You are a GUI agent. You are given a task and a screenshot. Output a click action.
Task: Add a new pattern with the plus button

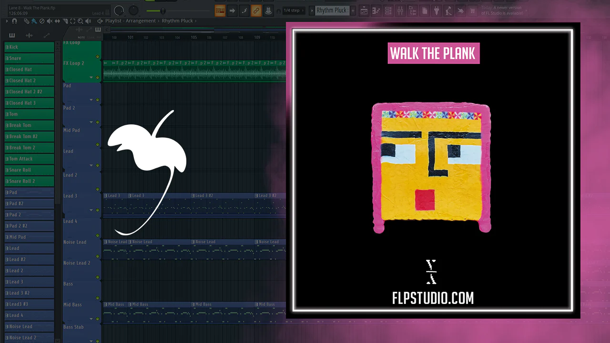coord(352,10)
